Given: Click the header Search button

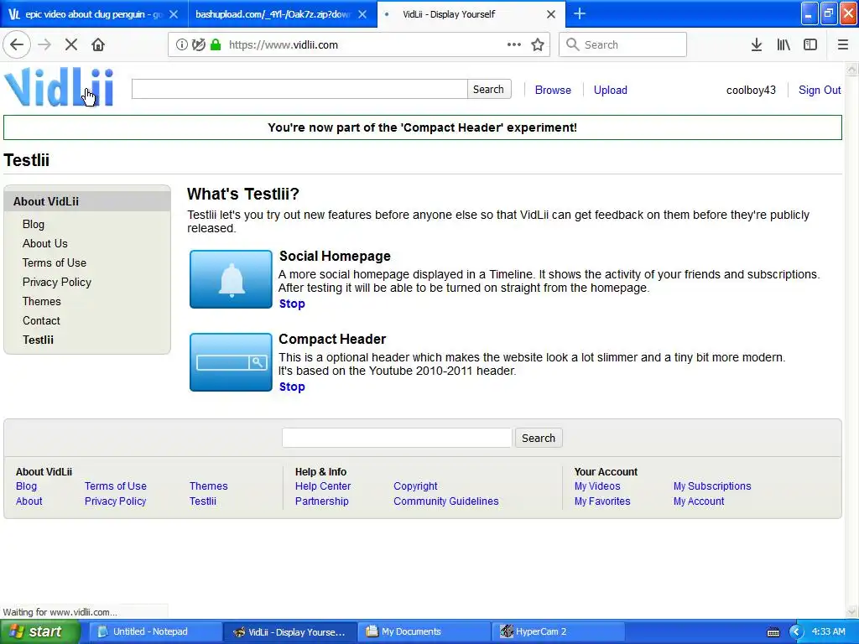Looking at the screenshot, I should point(489,89).
